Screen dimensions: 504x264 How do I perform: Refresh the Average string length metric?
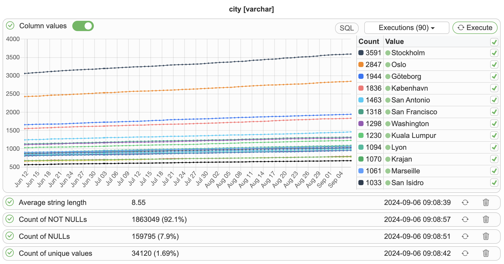[x=465, y=203]
